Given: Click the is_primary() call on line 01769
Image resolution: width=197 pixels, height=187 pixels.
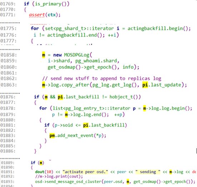Looking at the screenshot, I should pyautogui.click(x=50, y=4).
